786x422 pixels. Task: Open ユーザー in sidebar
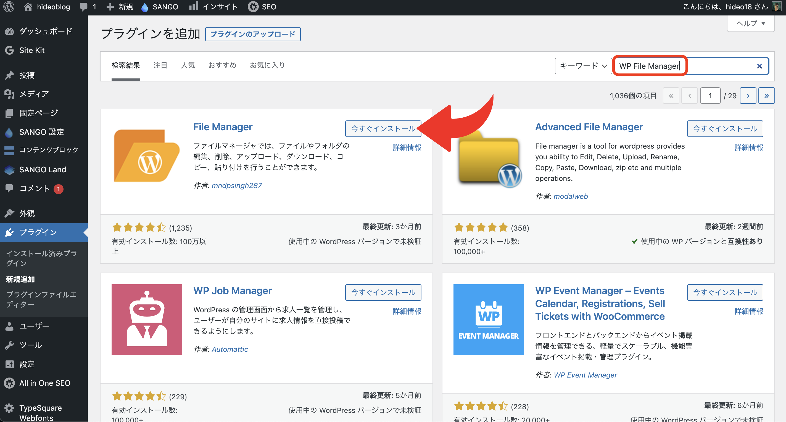[x=44, y=326]
